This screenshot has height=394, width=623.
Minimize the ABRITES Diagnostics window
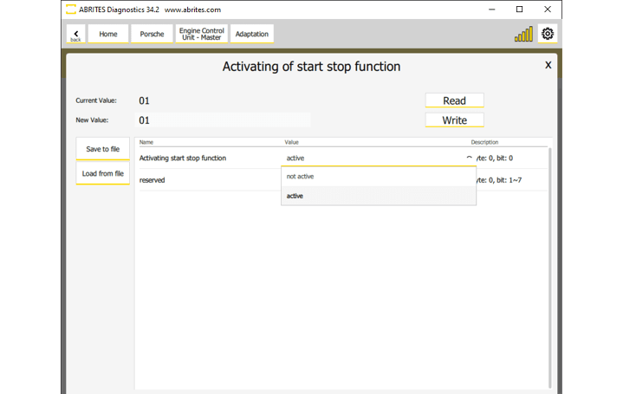(x=491, y=10)
